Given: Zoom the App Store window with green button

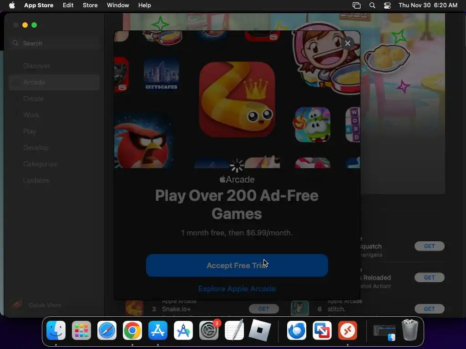Looking at the screenshot, I should coord(34,25).
